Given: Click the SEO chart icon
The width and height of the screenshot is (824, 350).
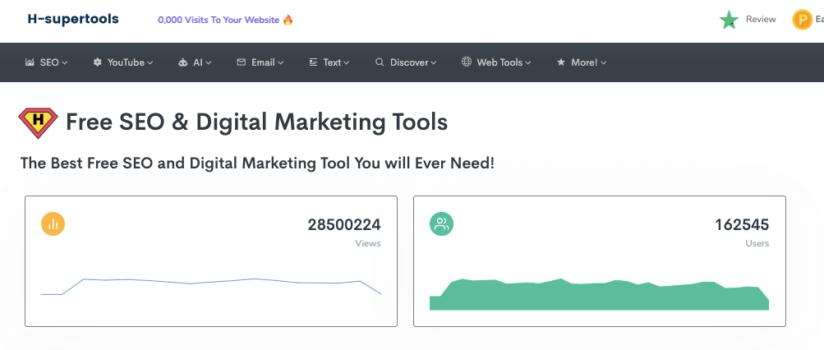Looking at the screenshot, I should point(30,62).
